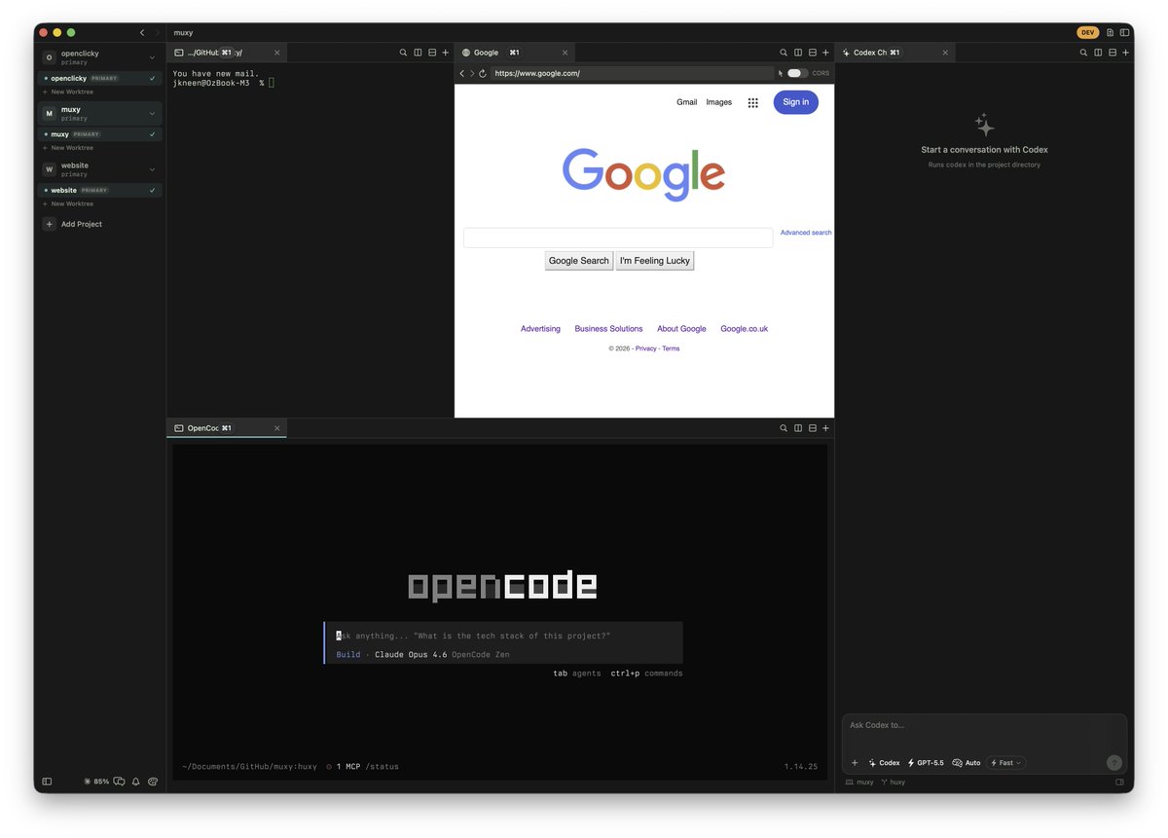Open the chat bubbles icon in status bar
The width and height of the screenshot is (1168, 838).
[119, 782]
